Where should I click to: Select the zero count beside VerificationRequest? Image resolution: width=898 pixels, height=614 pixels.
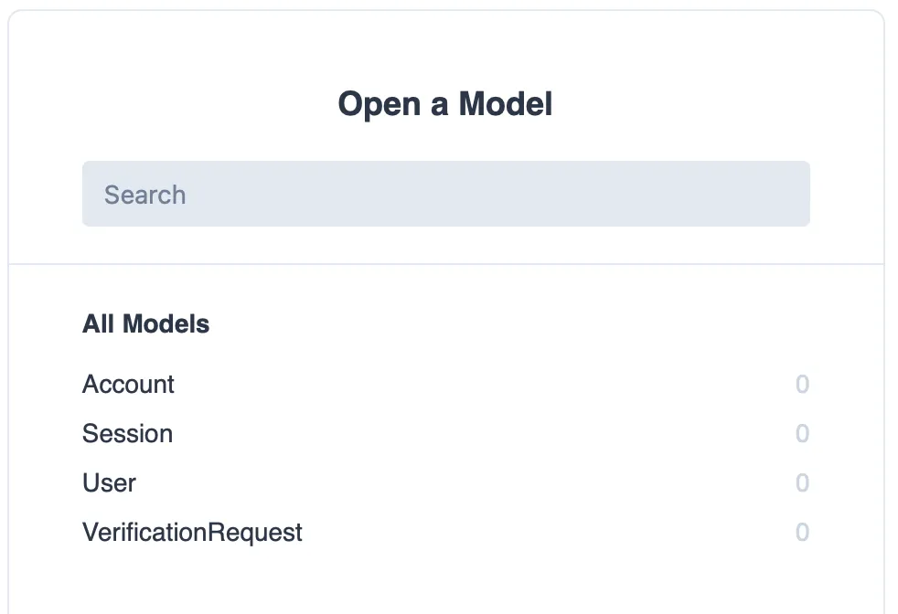pos(802,532)
